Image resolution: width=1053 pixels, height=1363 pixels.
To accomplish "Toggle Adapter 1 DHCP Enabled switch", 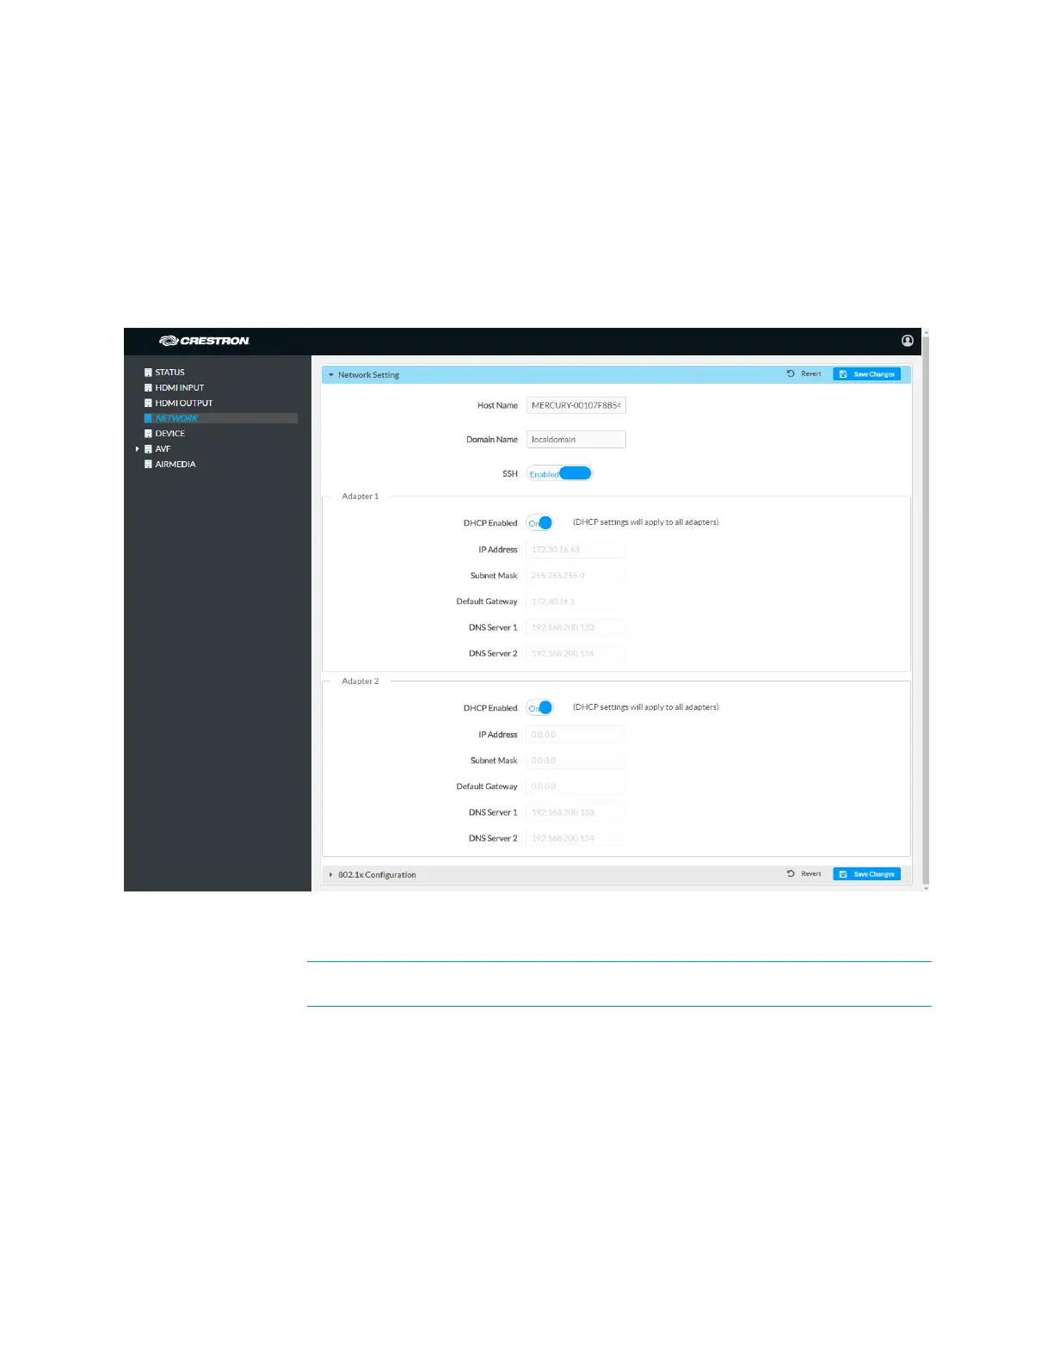I will tap(539, 523).
